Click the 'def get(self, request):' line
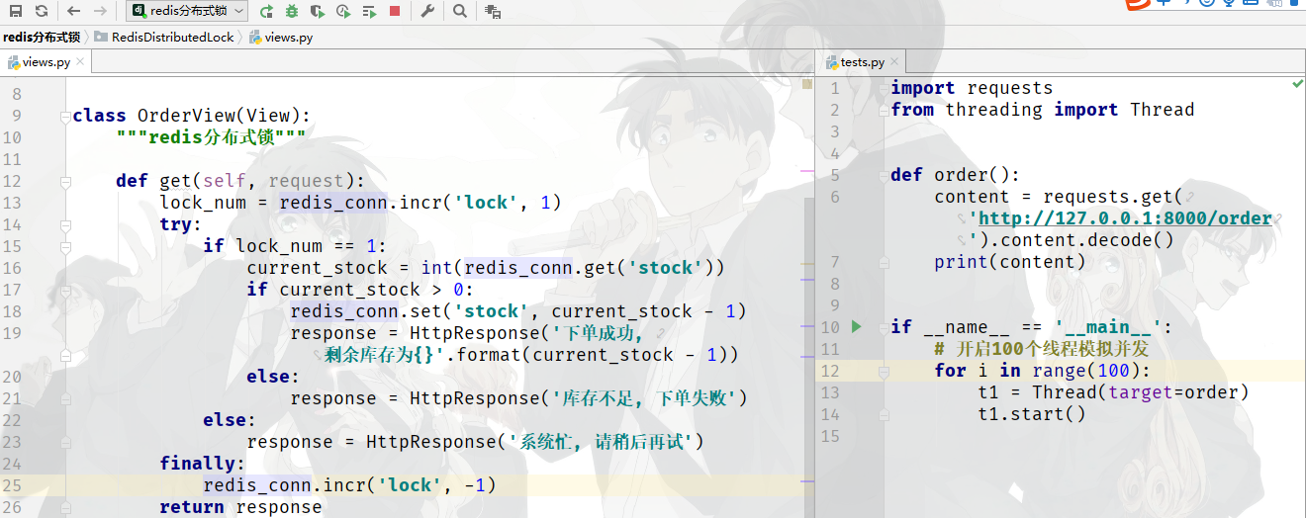The width and height of the screenshot is (1306, 518). 240,181
